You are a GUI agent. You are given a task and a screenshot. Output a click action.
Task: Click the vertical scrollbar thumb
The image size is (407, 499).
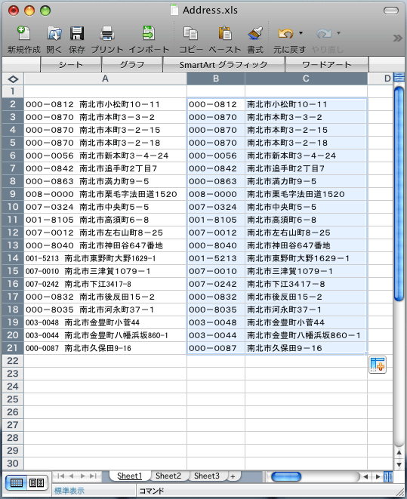[x=399, y=193]
